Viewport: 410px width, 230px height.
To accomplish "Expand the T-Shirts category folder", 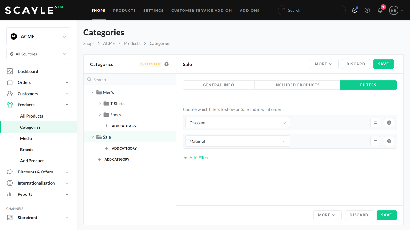I will click(x=100, y=103).
